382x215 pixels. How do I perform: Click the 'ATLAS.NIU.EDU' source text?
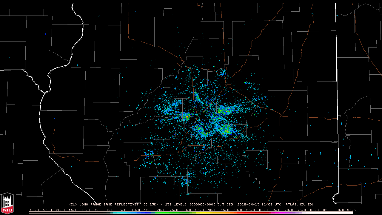(x=300, y=205)
